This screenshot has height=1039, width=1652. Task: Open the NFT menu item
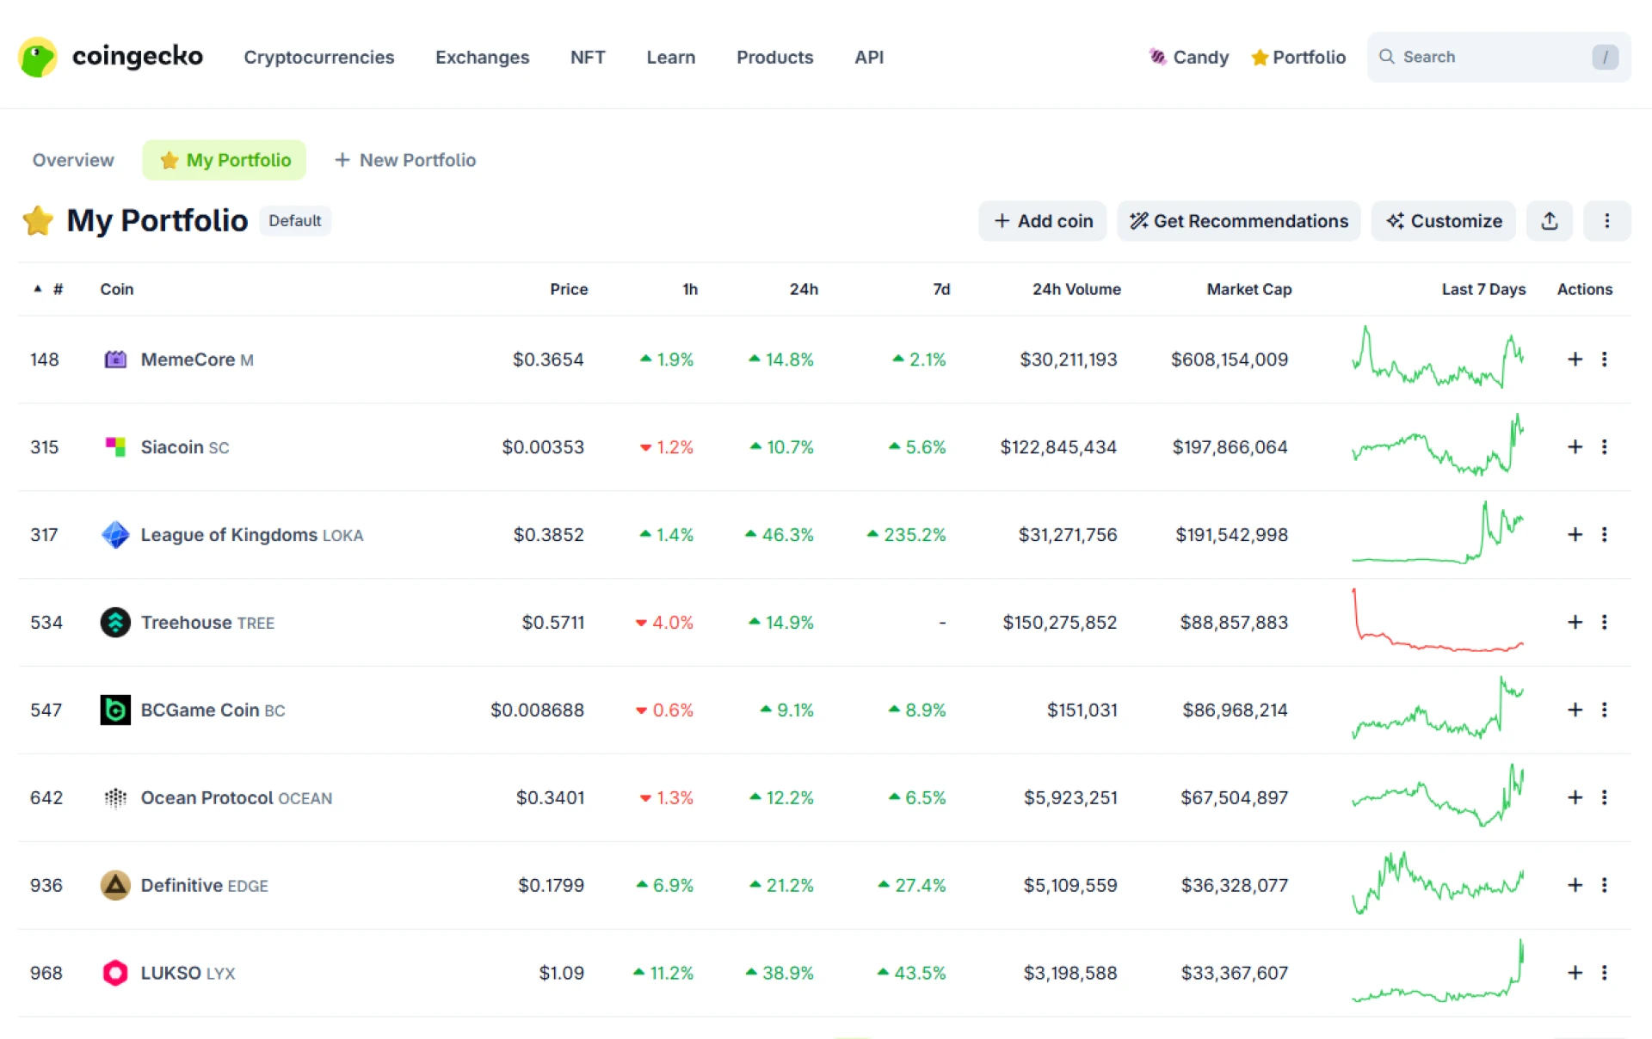[x=588, y=57]
